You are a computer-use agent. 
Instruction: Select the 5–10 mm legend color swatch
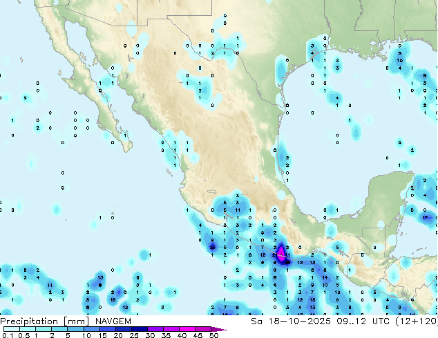click(75, 329)
